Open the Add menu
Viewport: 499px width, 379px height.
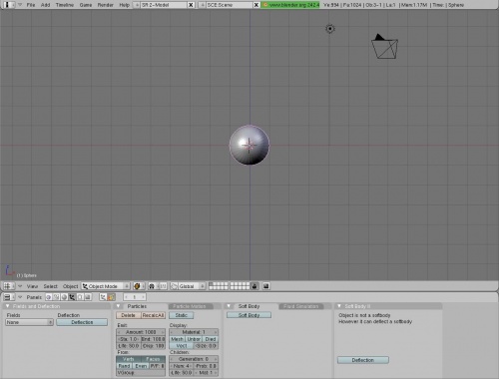click(45, 5)
